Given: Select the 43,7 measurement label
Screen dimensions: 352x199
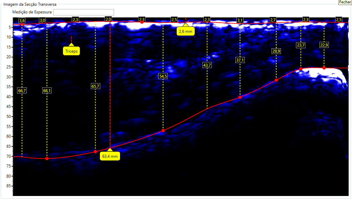Looking at the screenshot, I should [x=207, y=65].
